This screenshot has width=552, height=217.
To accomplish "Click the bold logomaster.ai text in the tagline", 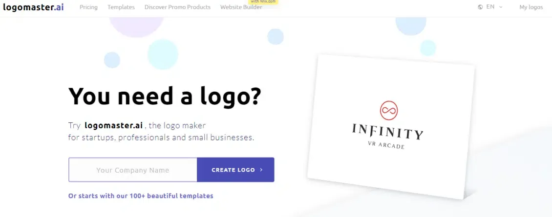I will (114, 125).
